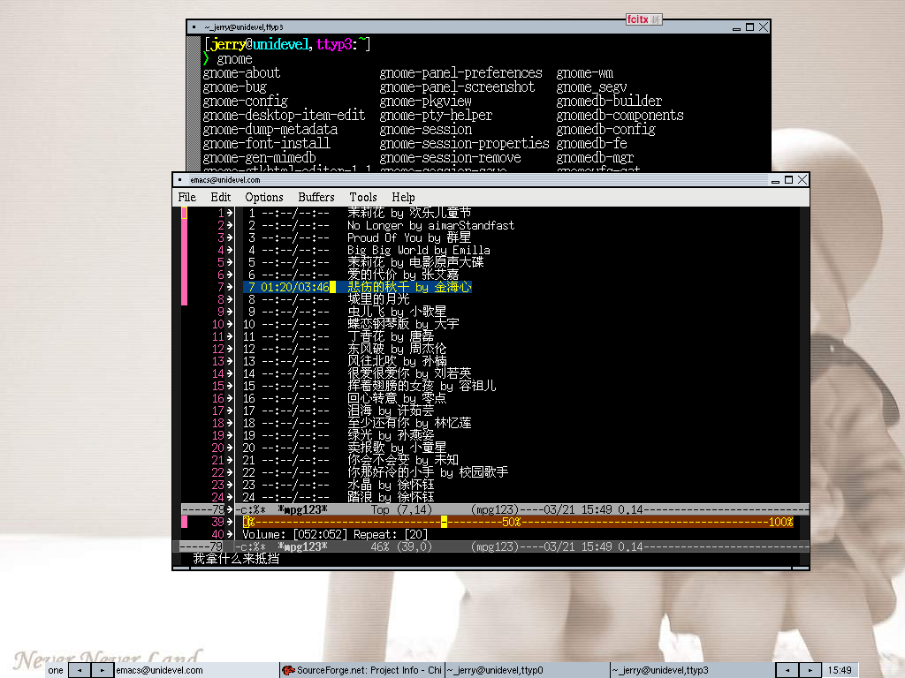Select track '挥着翅膀的女孩 by 容祖儿'

[422, 386]
